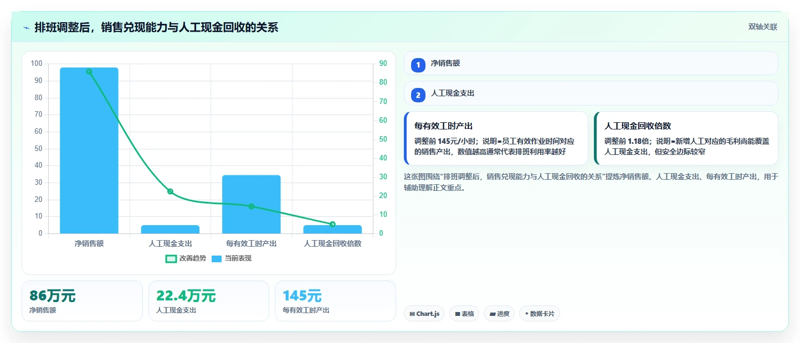Image resolution: width=800 pixels, height=343 pixels.
Task: Toggle the 当前表现 legend item
Action: click(232, 258)
